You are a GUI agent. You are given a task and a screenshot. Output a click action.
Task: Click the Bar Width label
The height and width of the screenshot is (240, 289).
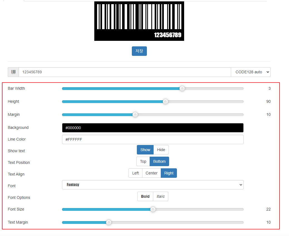[x=16, y=88]
